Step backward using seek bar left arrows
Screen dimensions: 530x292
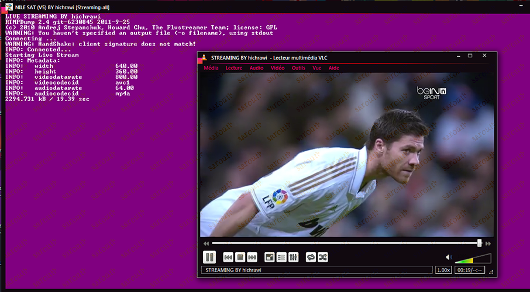coord(206,244)
